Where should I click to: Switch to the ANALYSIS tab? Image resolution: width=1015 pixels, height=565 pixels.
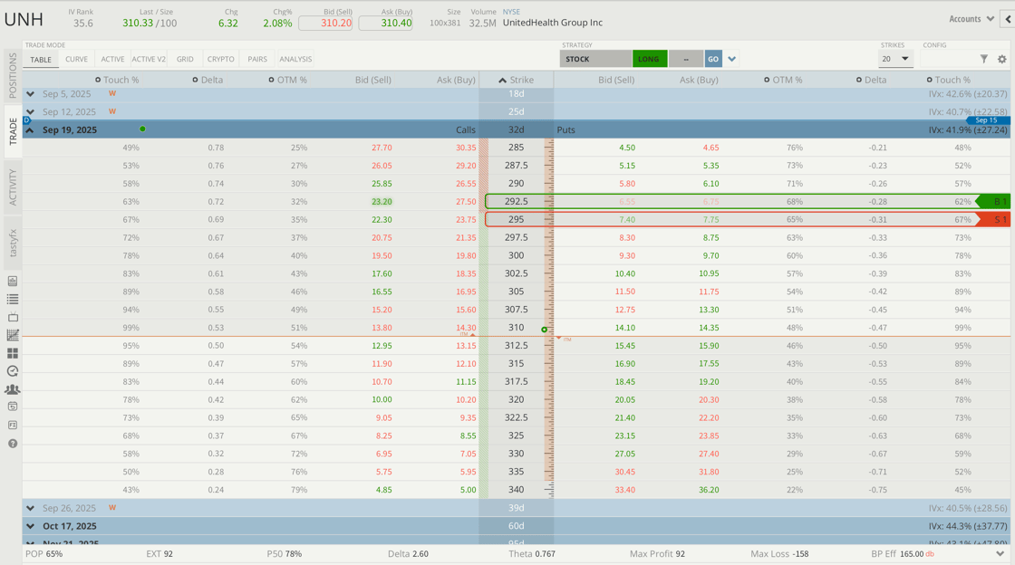(295, 59)
